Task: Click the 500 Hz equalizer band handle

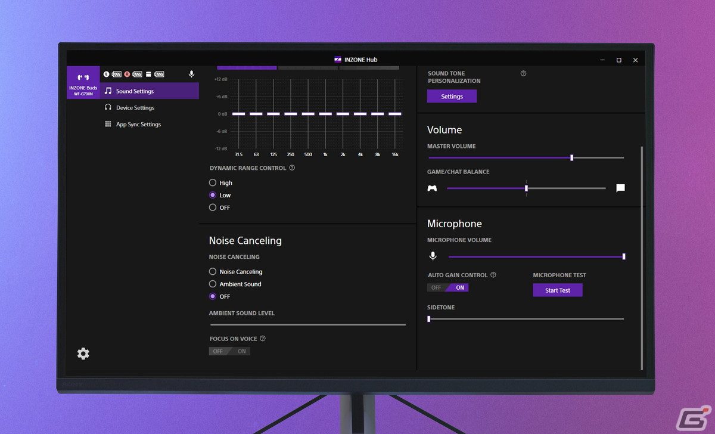Action: pyautogui.click(x=308, y=113)
